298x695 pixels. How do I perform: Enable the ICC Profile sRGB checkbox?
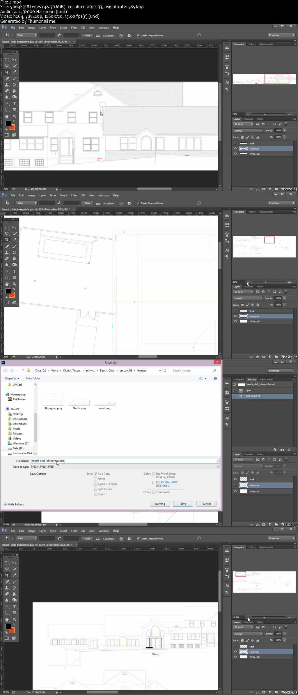[x=154, y=482]
